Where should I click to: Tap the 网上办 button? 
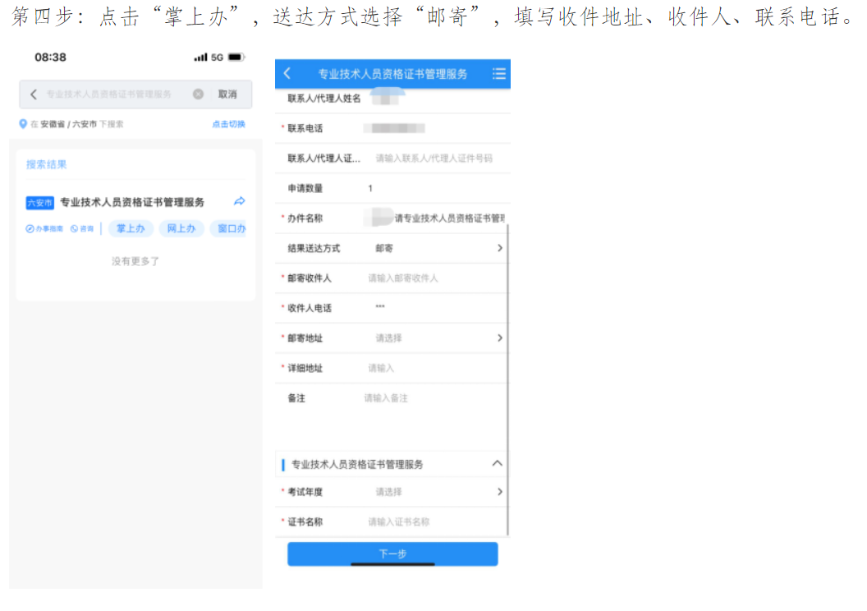181,228
